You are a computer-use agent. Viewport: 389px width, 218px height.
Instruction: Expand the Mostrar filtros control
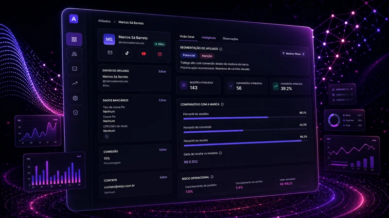pos(293,54)
